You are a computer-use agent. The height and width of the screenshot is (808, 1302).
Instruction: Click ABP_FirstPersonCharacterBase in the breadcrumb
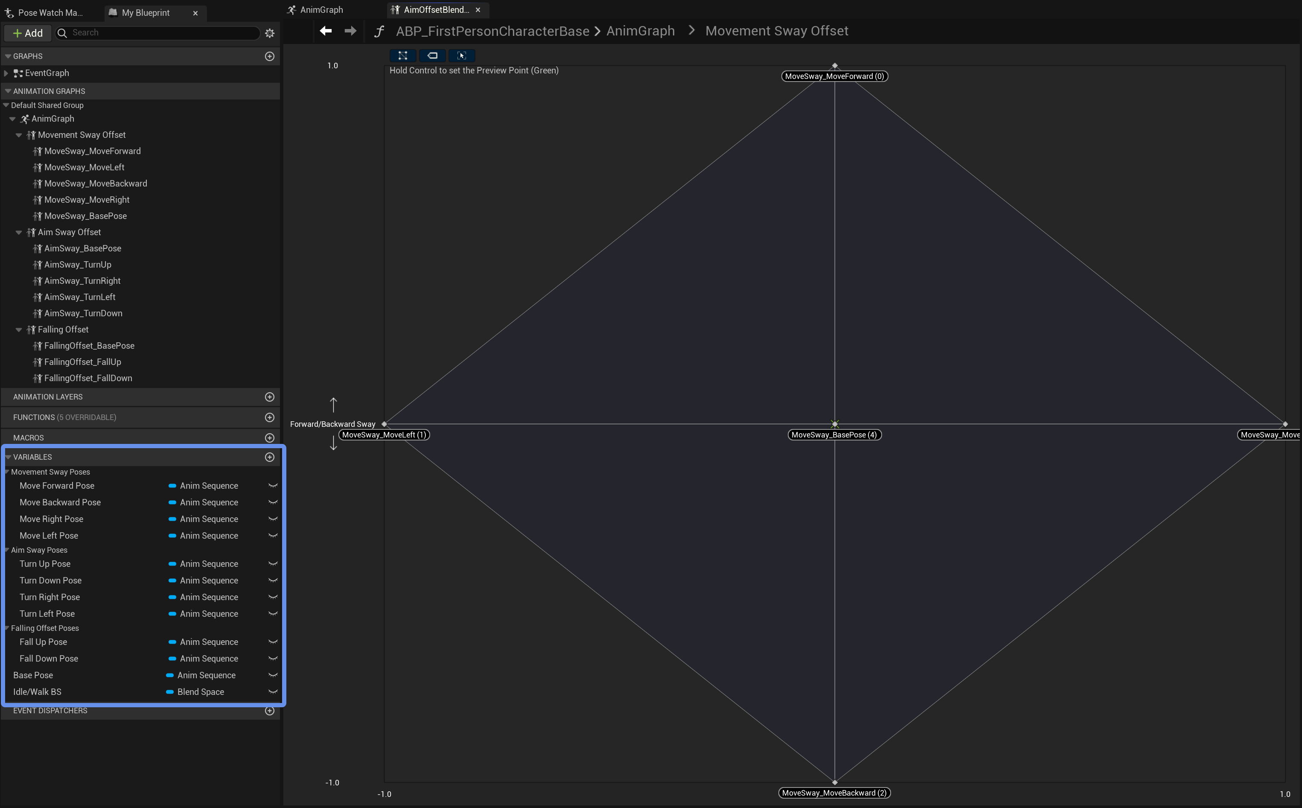(x=492, y=31)
